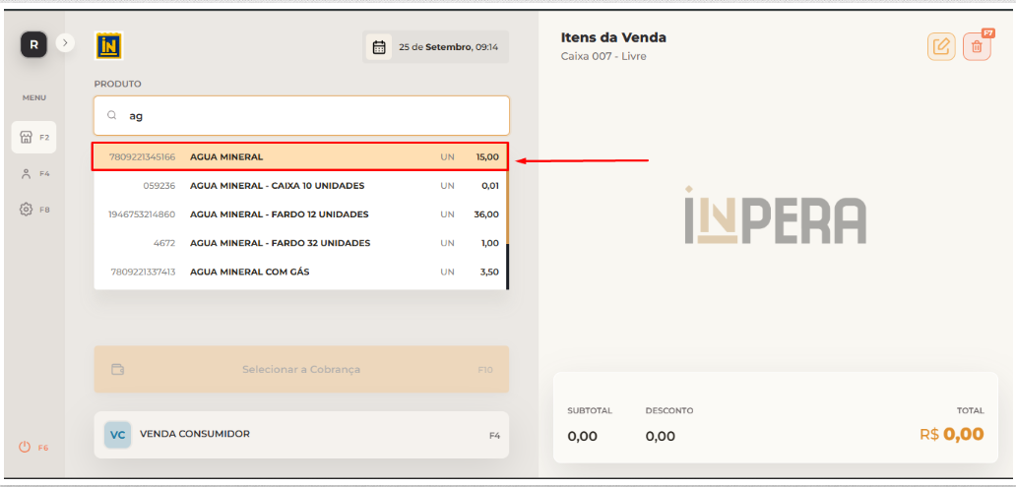1016x487 pixels.
Task: Click price 36,00 in results
Action: (x=486, y=214)
